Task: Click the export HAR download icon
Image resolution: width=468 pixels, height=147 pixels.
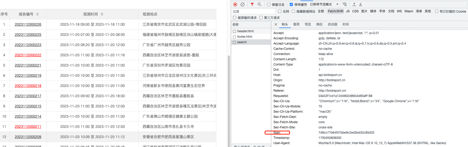Action: click(361, 4)
